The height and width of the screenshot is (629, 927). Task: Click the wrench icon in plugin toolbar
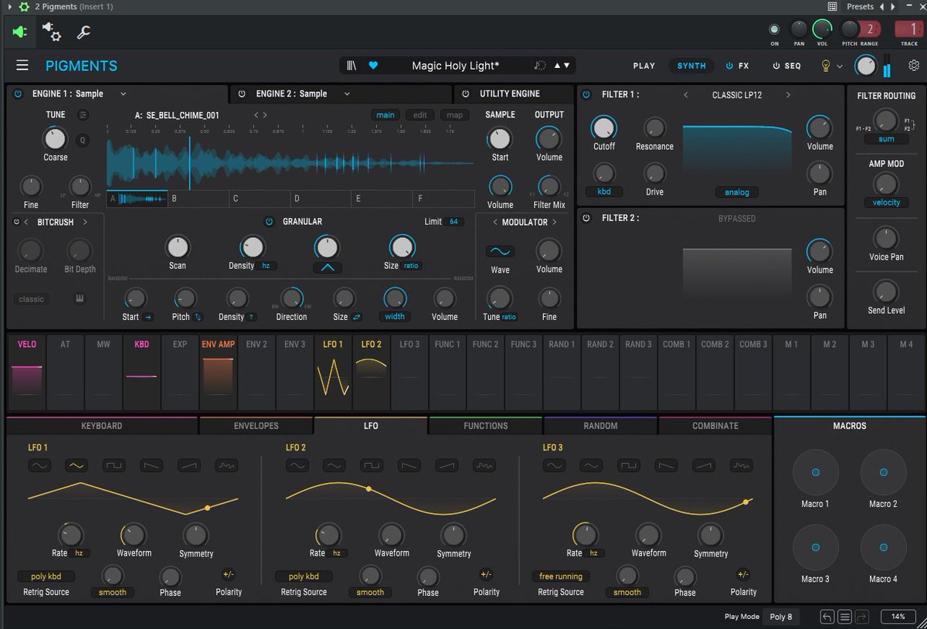[x=83, y=32]
